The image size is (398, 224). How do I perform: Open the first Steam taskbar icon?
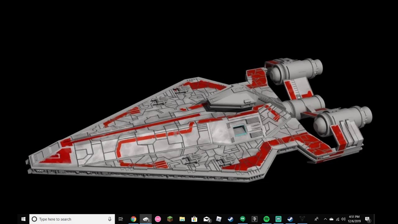point(230,219)
